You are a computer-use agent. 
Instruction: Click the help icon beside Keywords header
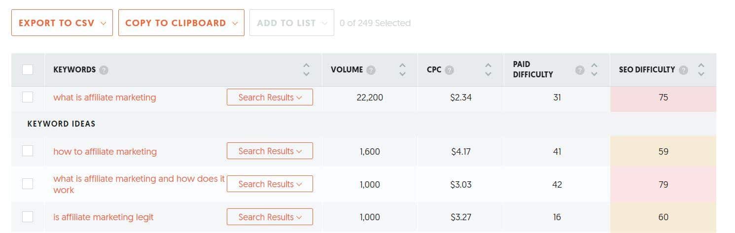click(104, 70)
